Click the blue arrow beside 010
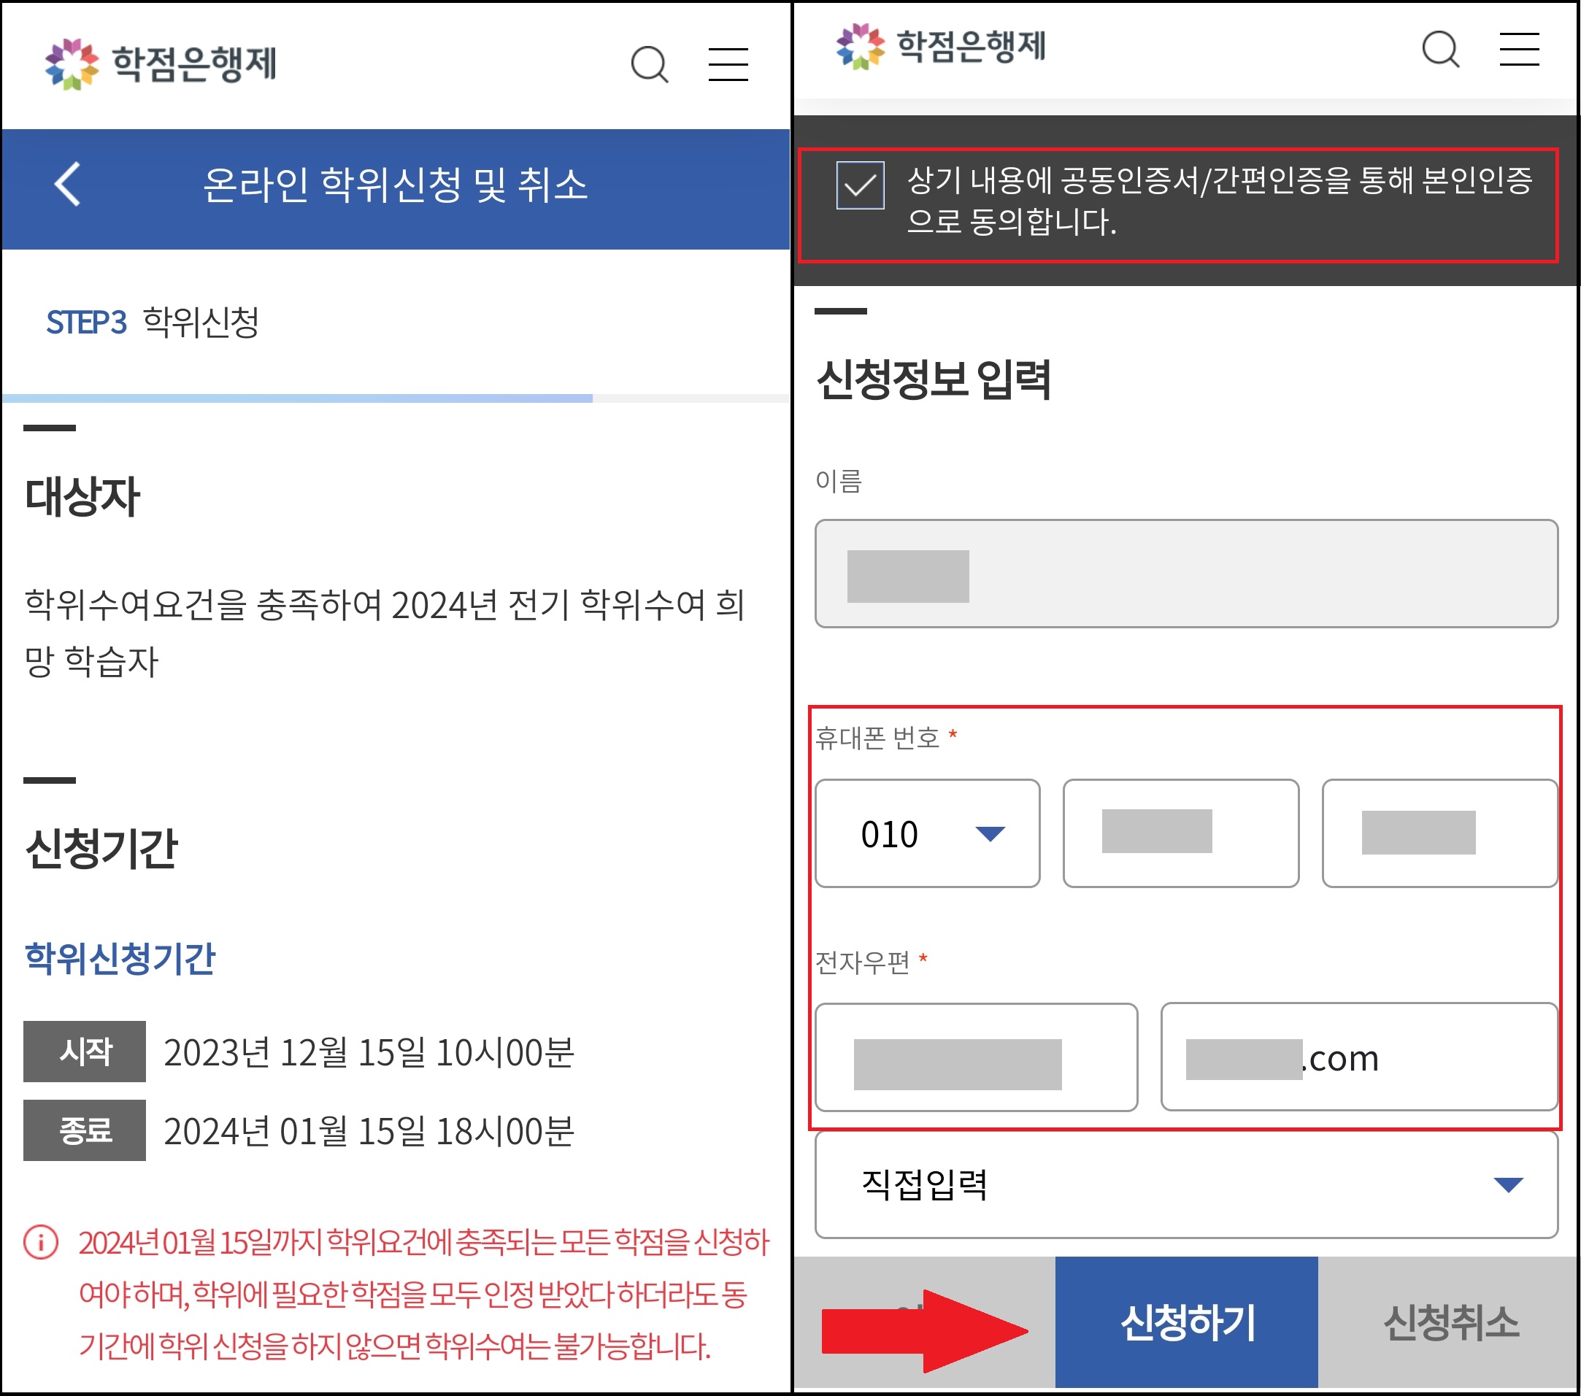Screen dimensions: 1581x1396 [989, 833]
